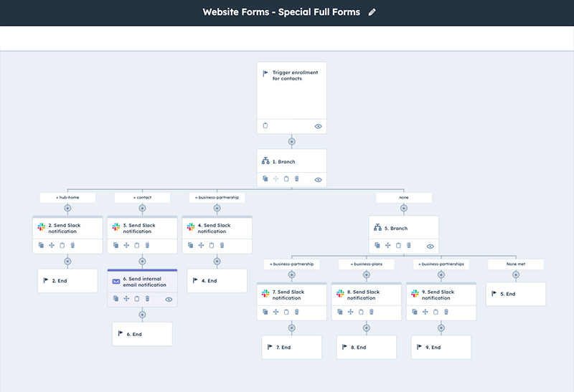Edit the workflow name with pencil icon
The width and height of the screenshot is (574, 392).
click(372, 12)
